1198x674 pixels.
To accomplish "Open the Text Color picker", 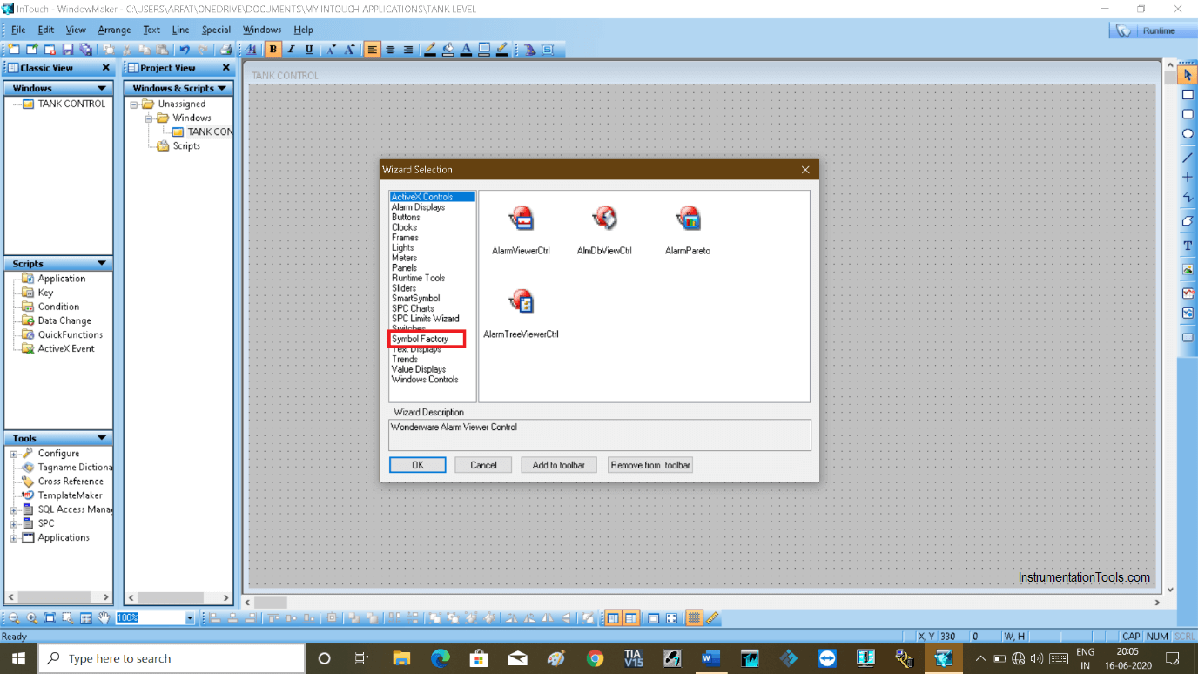I will (x=466, y=50).
